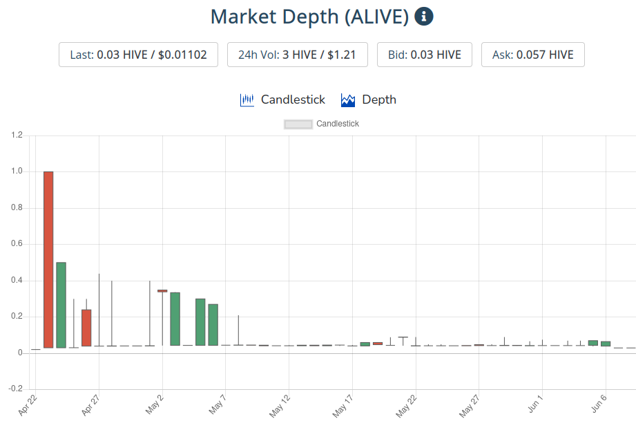The image size is (636, 430).
Task: Click the May 12 date axis label
Action: 280,406
